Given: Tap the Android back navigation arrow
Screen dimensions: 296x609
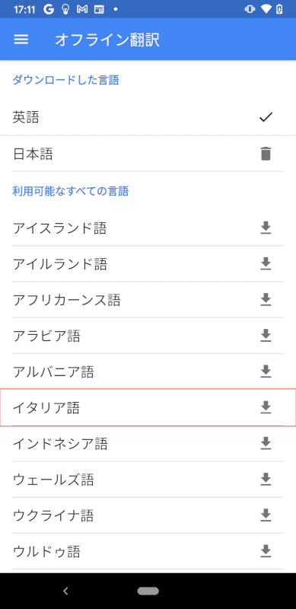Looking at the screenshot, I should coord(65,591).
